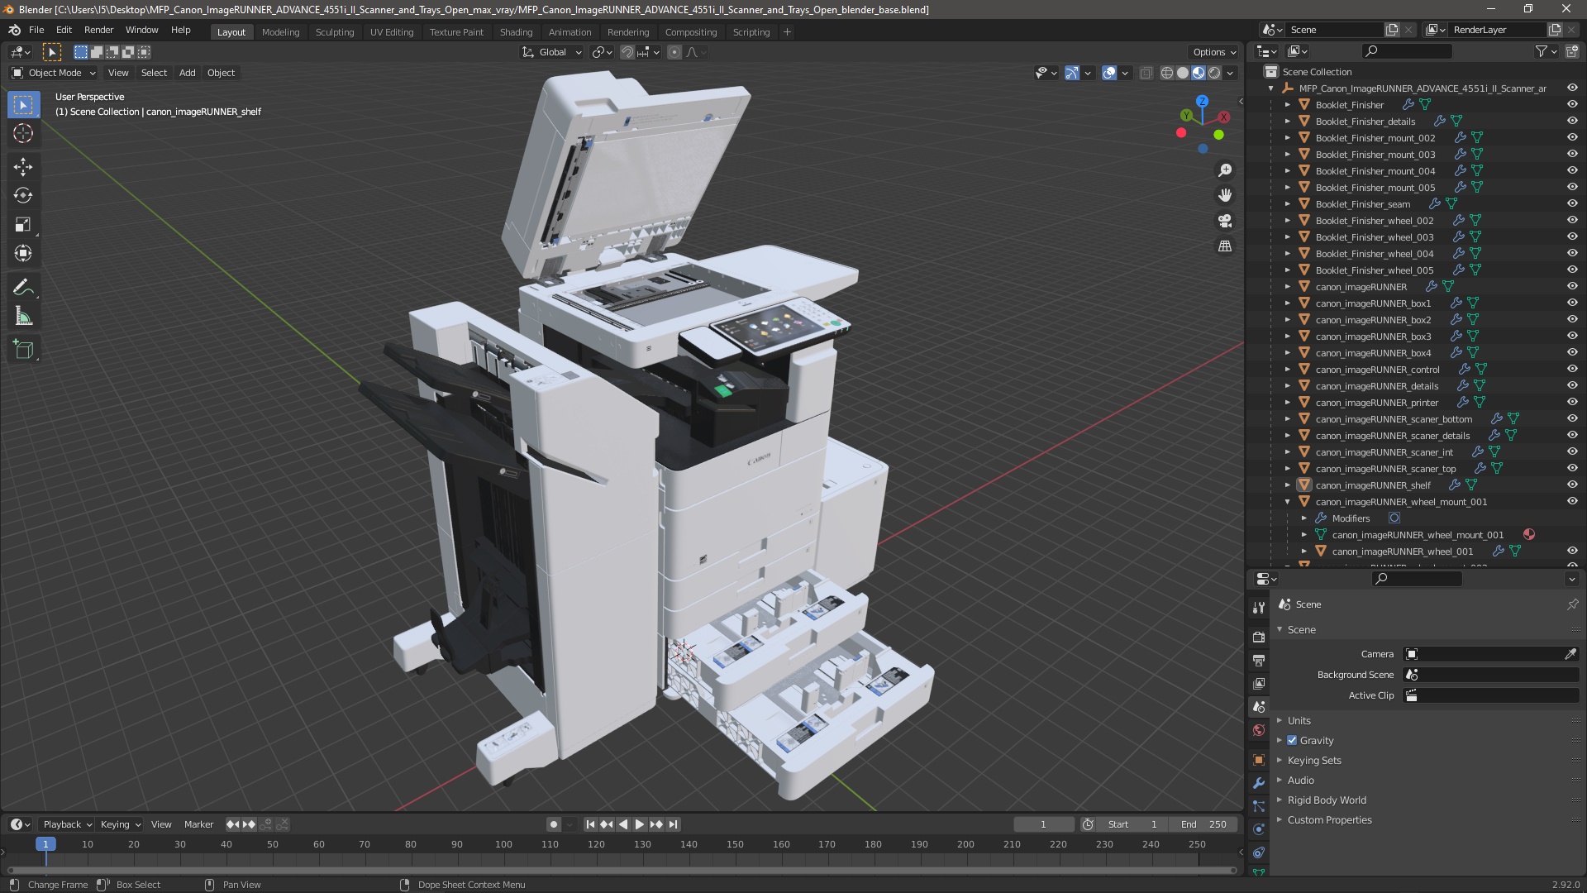1587x893 pixels.
Task: Hide Booklet_Finisher with its eye icon
Action: (1572, 104)
